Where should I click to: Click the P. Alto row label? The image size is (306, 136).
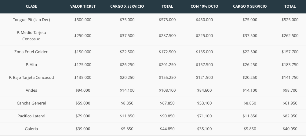[31, 64]
